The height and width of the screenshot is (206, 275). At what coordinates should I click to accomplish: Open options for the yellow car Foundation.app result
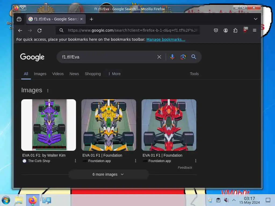(x=136, y=161)
